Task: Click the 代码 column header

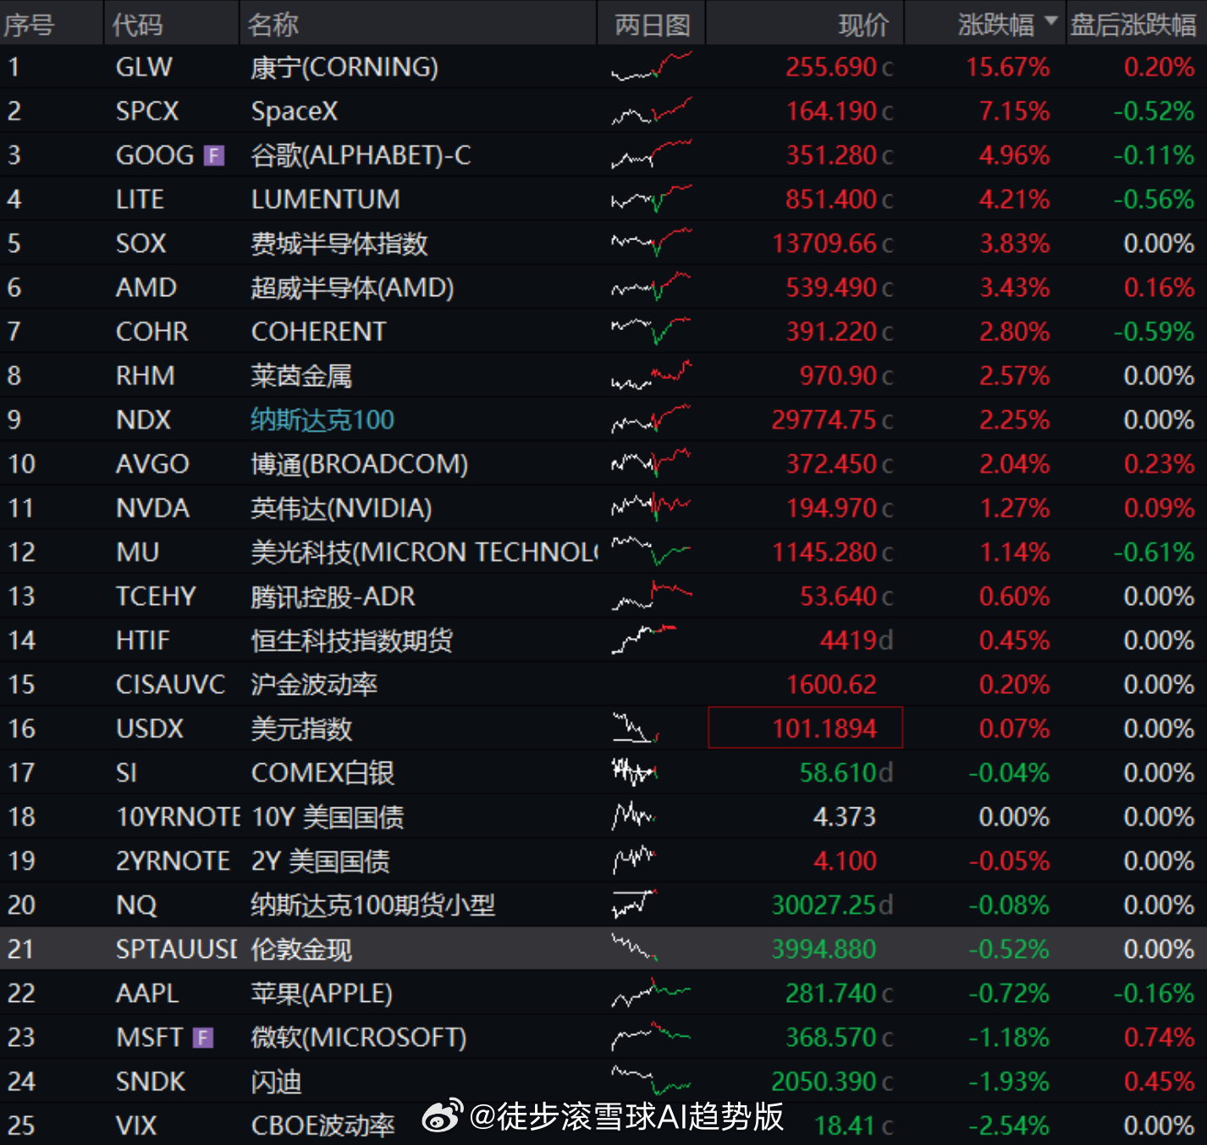Action: pos(137,25)
